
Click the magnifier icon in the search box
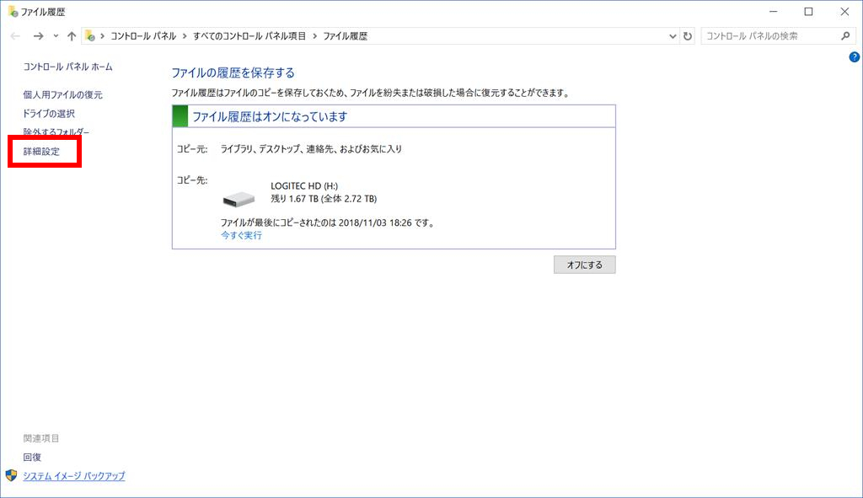tap(846, 36)
